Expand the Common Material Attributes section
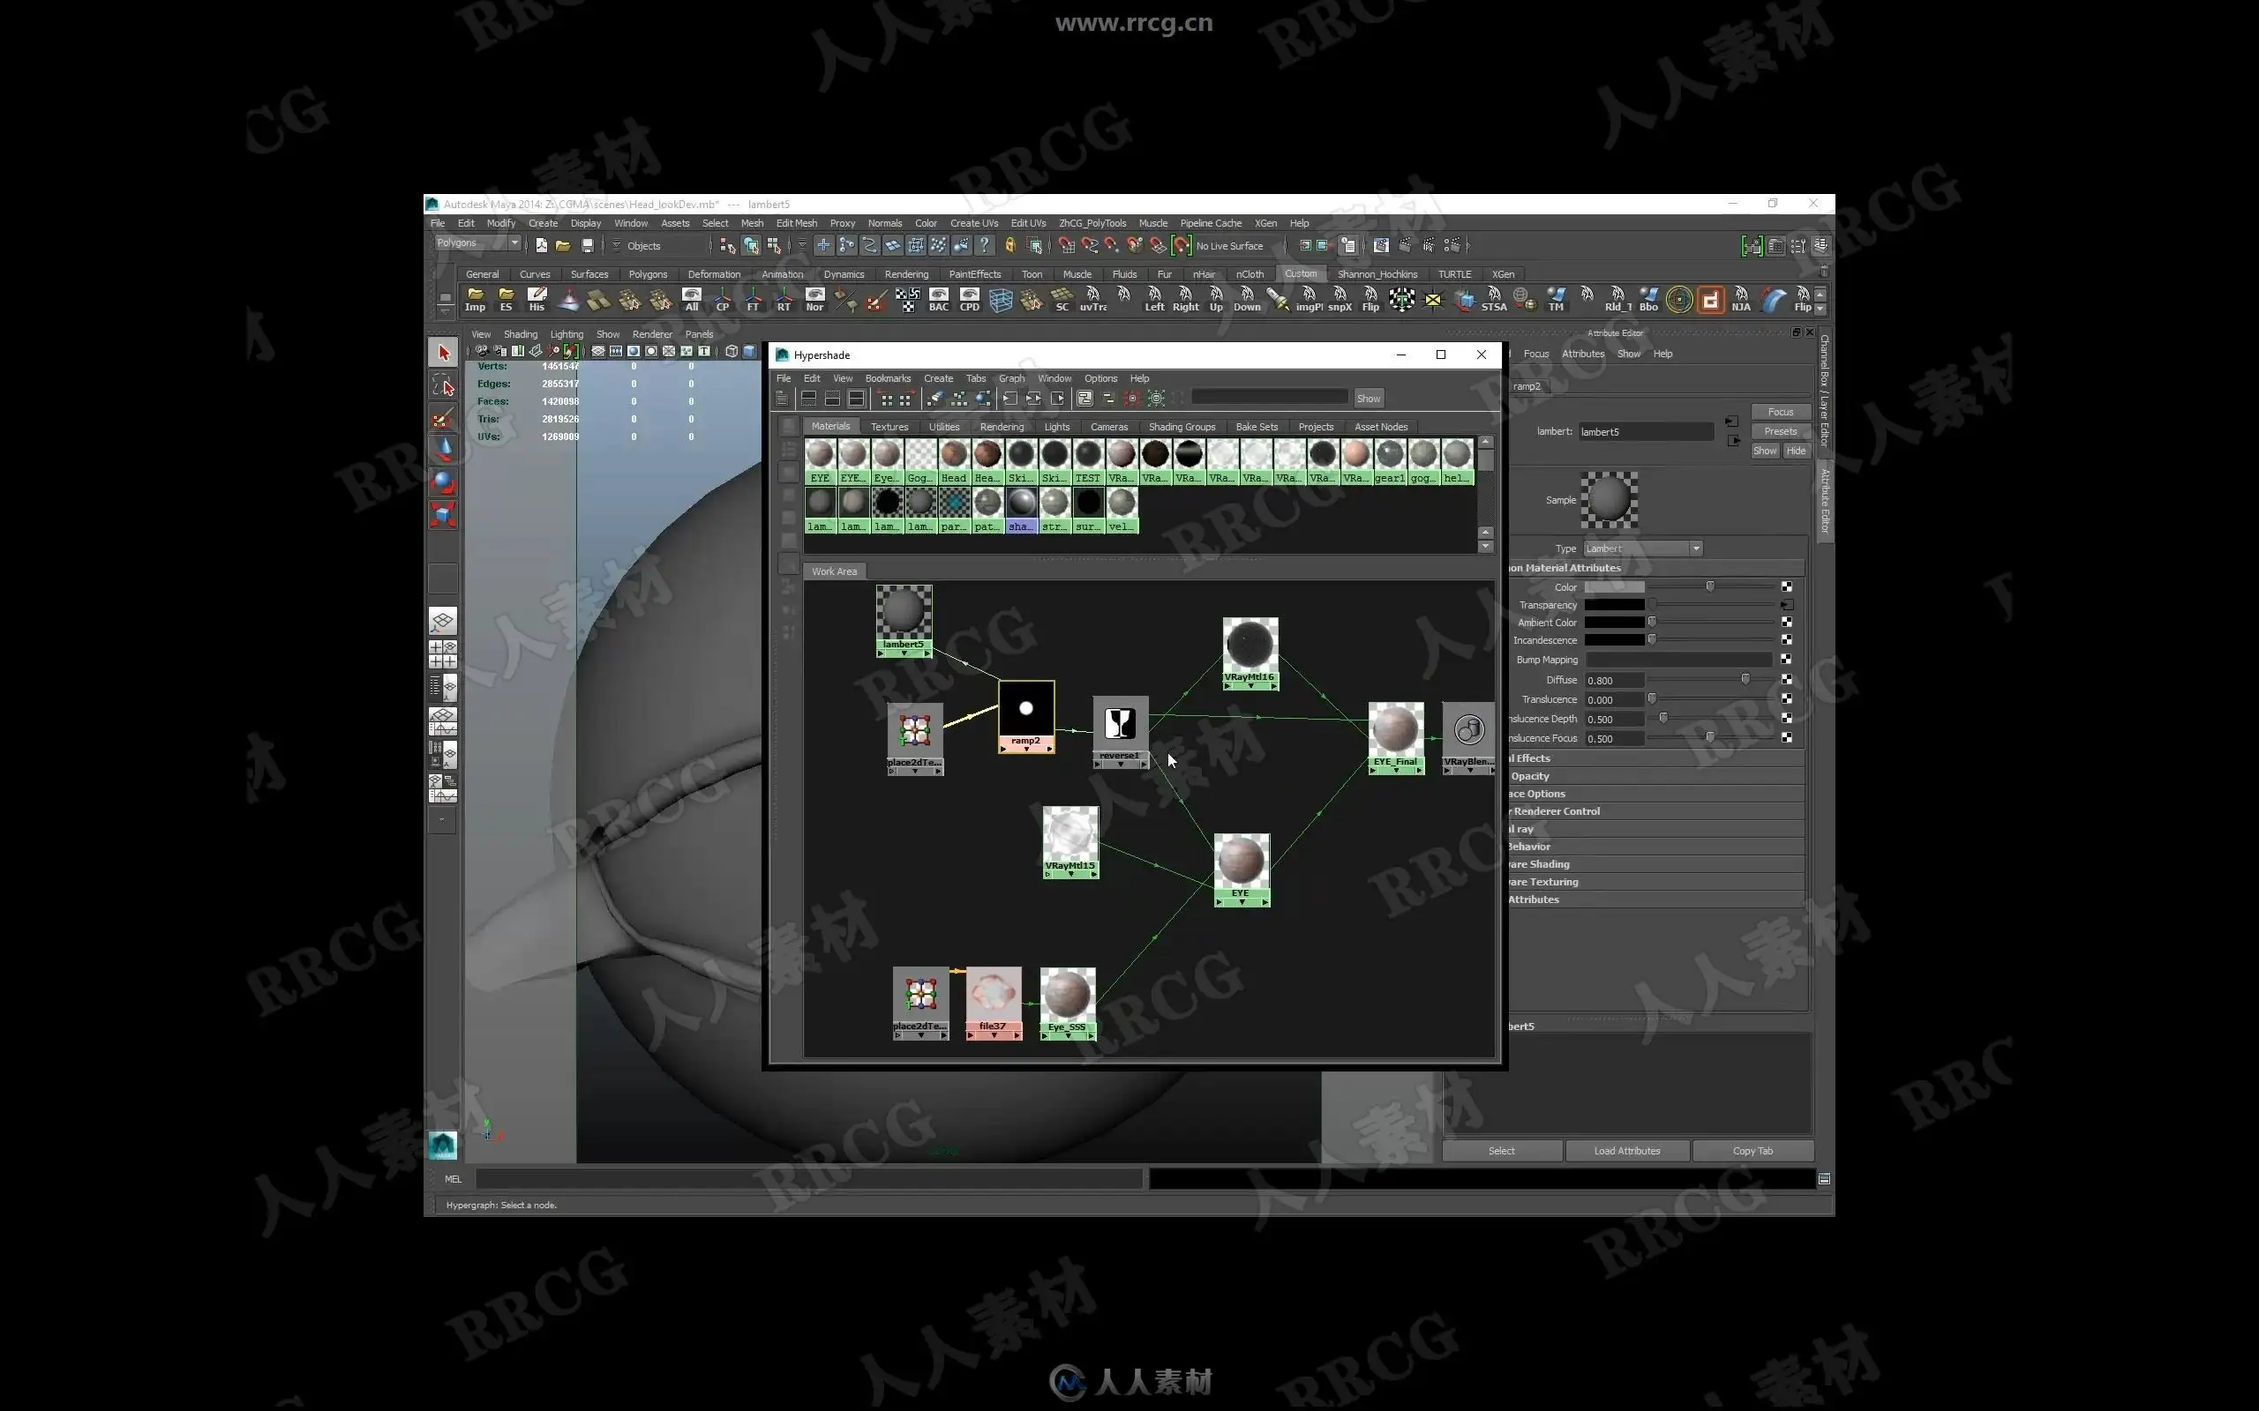 tap(1656, 567)
